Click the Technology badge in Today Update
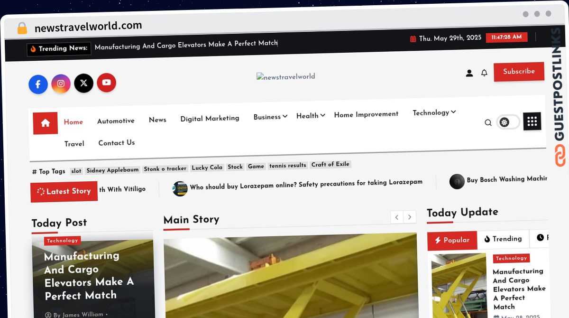 click(x=511, y=258)
